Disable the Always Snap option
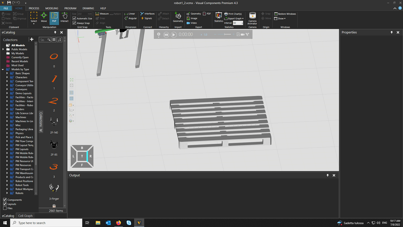The image size is (403, 227). tap(74, 23)
